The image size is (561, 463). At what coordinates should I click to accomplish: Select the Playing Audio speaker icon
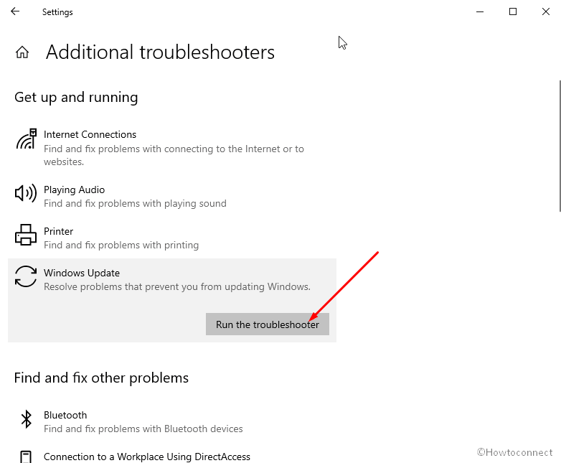pyautogui.click(x=26, y=193)
